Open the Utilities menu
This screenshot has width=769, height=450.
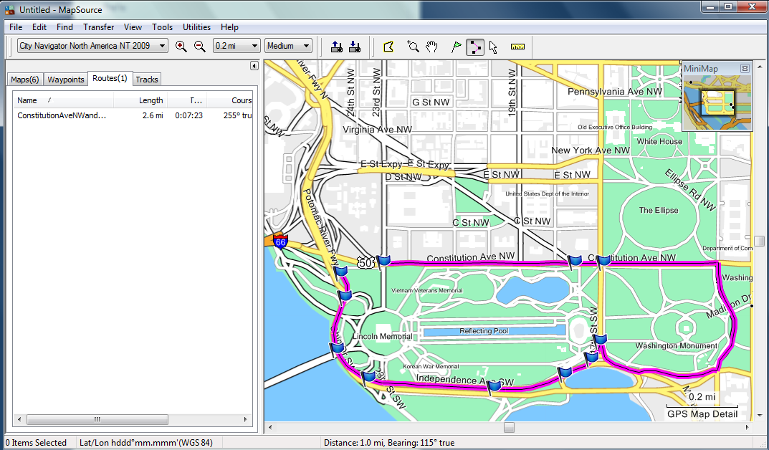click(196, 27)
